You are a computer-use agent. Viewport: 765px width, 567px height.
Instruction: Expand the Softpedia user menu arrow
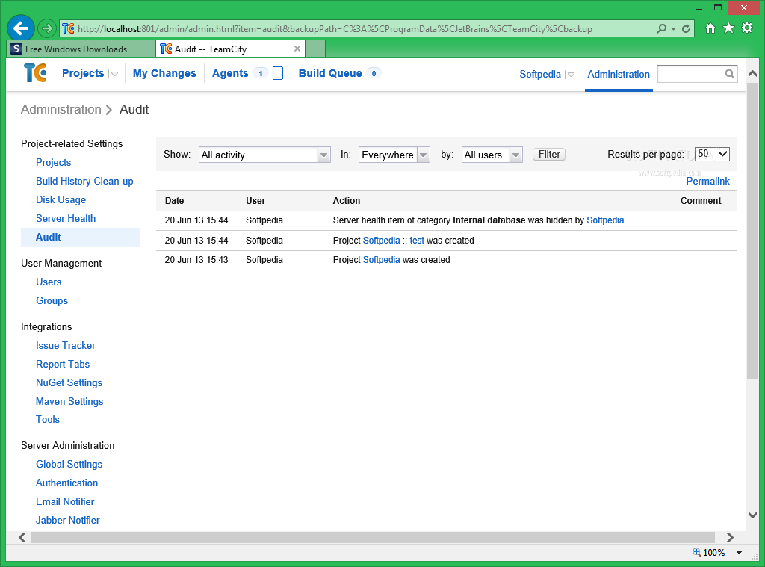click(571, 75)
